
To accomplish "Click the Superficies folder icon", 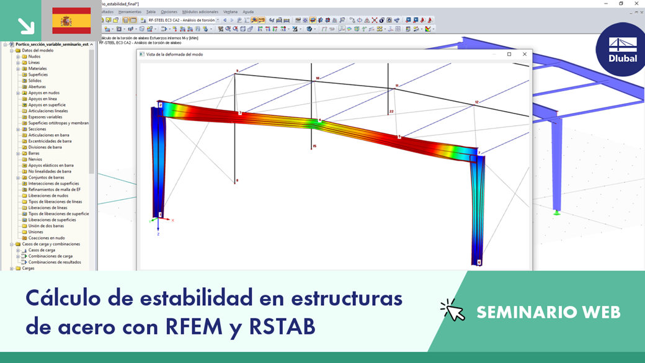I will click(x=24, y=74).
